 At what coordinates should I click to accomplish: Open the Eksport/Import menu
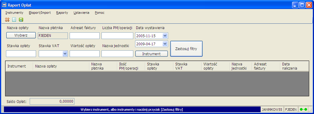pyautogui.click(x=40, y=13)
